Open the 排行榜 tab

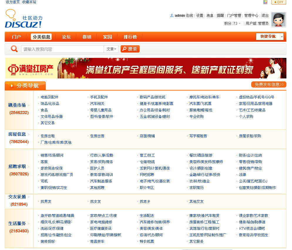(x=130, y=37)
